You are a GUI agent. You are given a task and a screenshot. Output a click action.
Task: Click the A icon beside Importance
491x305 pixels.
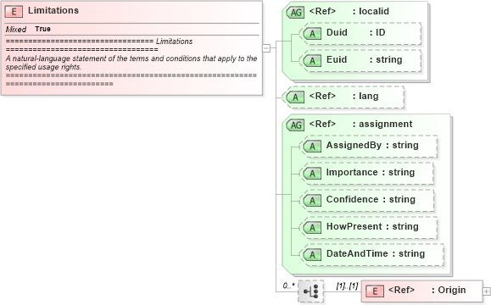tap(312, 174)
